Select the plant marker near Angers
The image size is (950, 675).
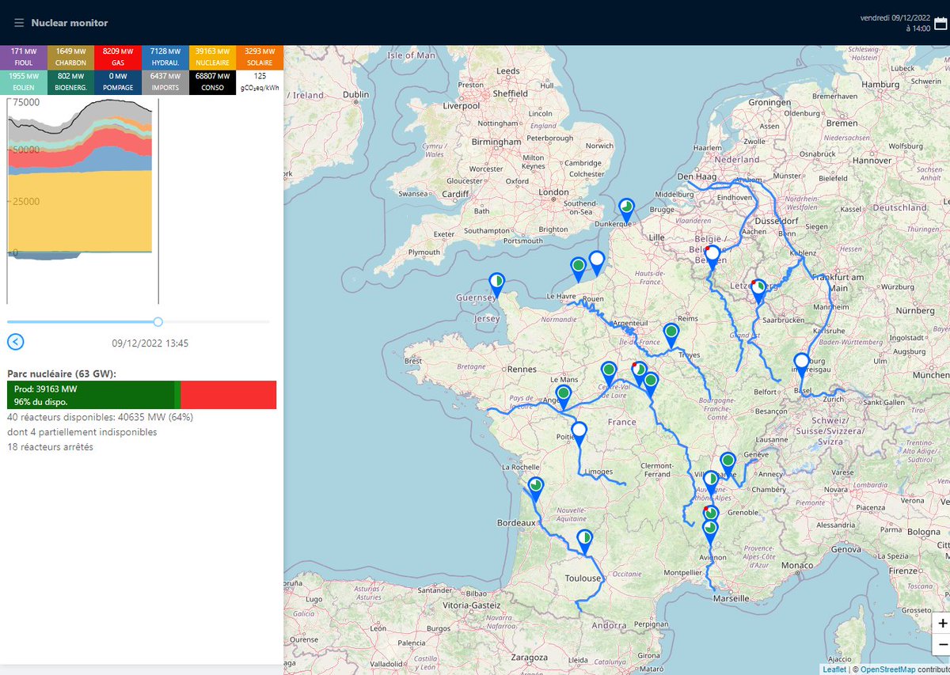564,397
